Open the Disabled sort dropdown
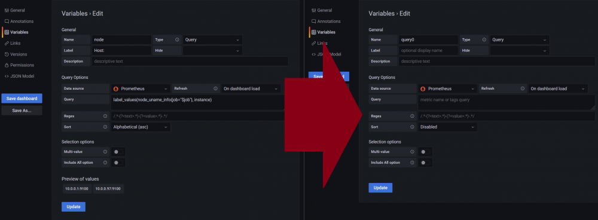 [x=448, y=127]
